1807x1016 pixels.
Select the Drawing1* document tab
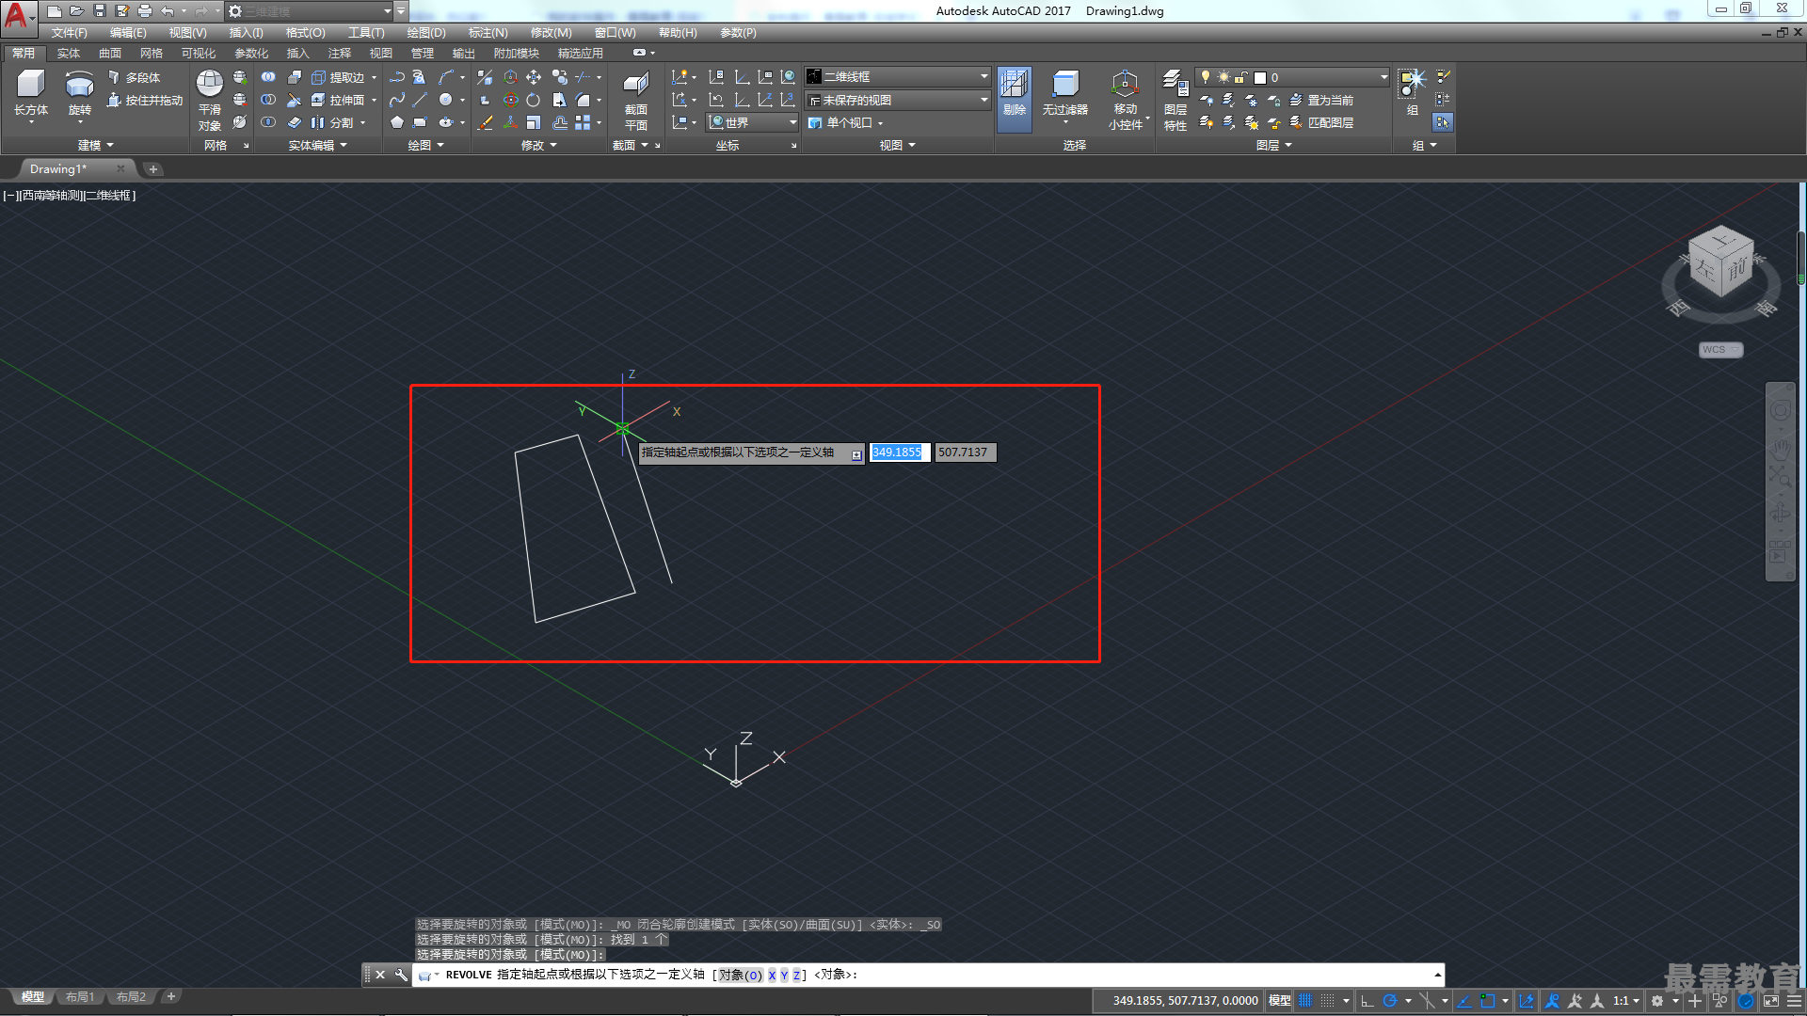click(x=75, y=168)
